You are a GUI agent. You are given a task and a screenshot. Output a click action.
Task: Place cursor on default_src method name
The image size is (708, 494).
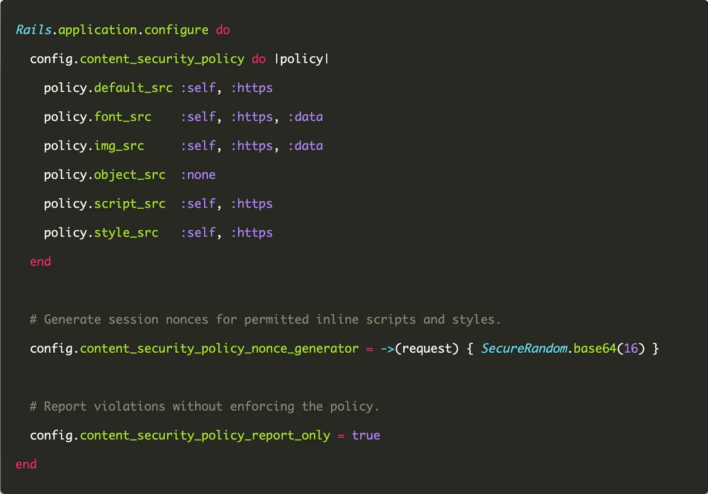[133, 88]
